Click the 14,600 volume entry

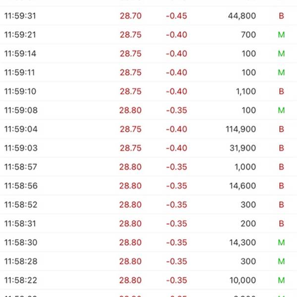point(242,186)
